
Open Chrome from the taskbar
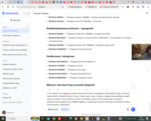pyautogui.click(x=54, y=119)
